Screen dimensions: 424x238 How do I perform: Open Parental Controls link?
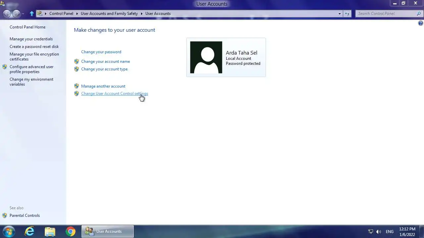coord(25,216)
